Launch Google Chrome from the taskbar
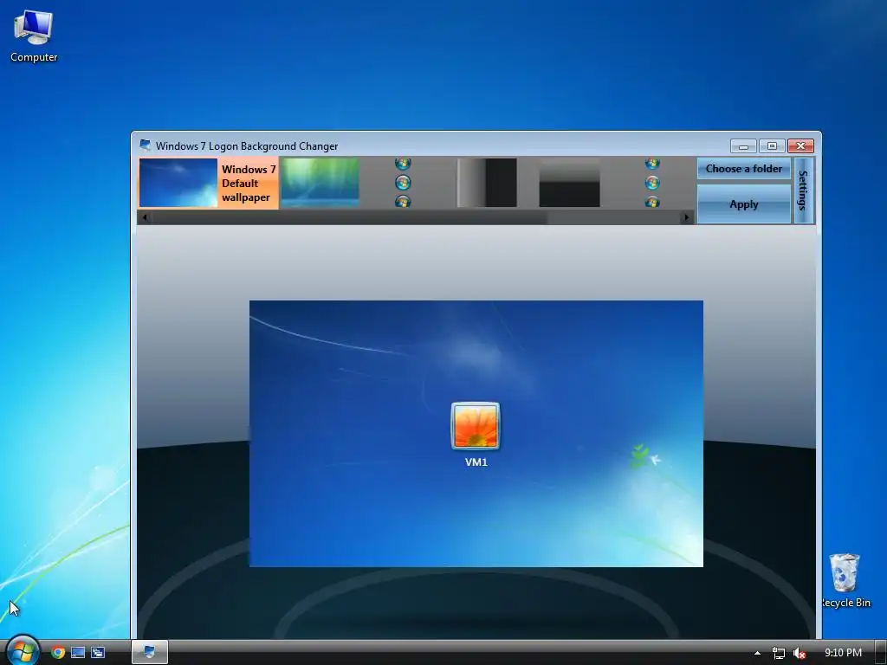 (x=58, y=653)
